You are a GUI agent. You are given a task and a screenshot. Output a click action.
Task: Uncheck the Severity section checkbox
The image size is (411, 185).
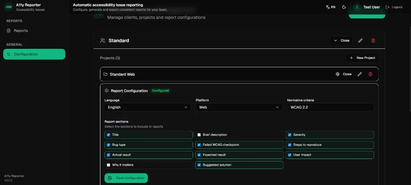tap(290, 135)
